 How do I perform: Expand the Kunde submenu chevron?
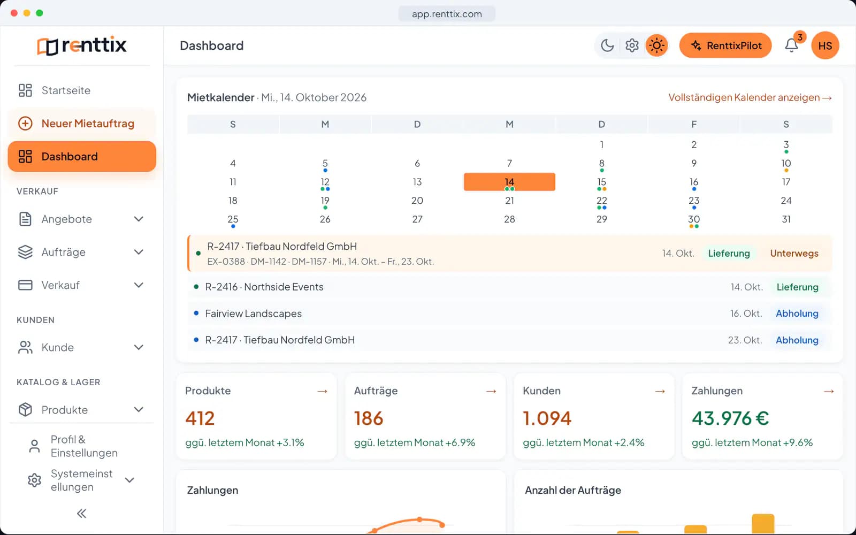[139, 347]
